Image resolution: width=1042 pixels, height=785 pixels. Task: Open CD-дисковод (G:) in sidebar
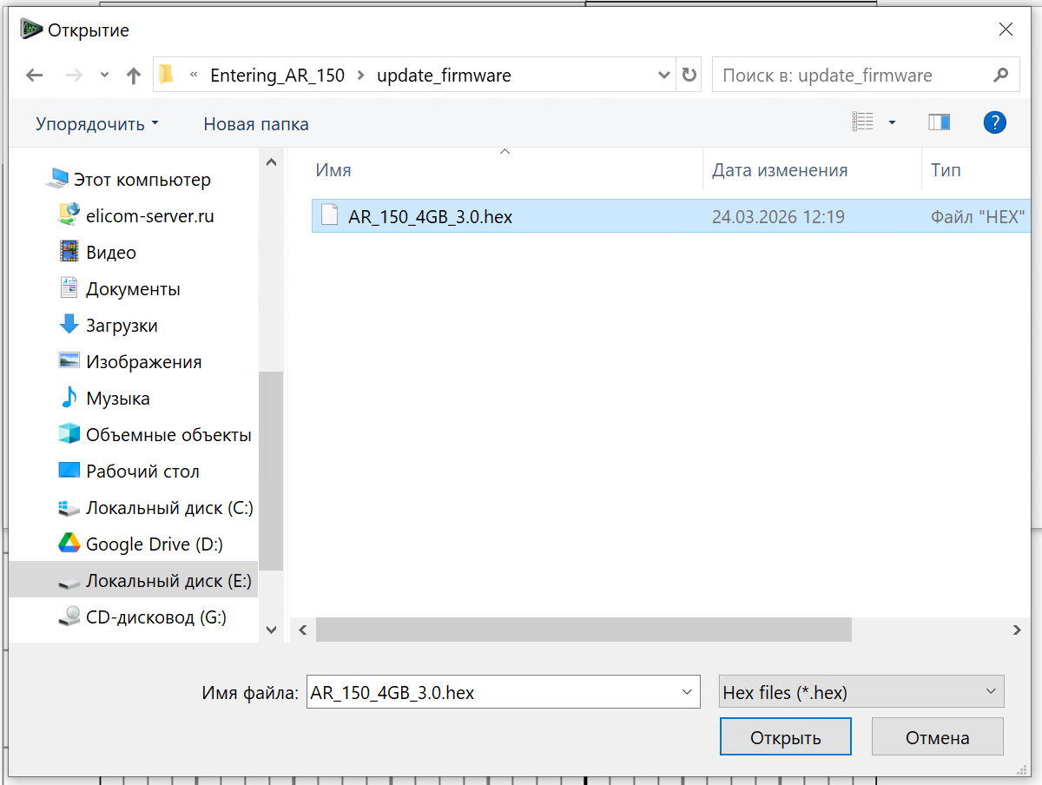pos(156,617)
